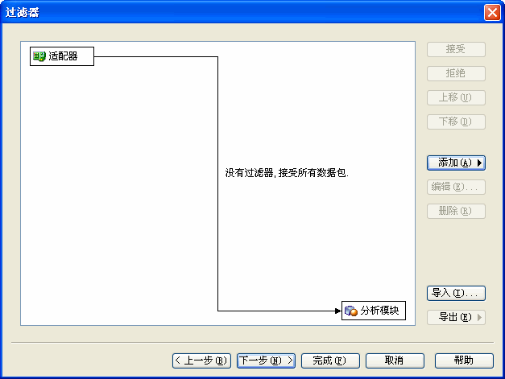
Task: Click the 分析模块 analysis module icon
Action: tap(351, 311)
